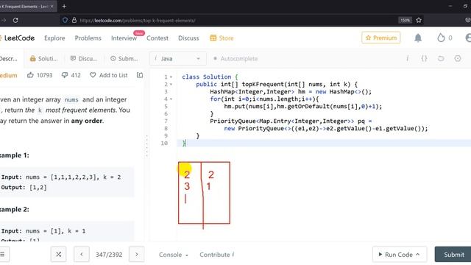Open the Store link
Viewport: 471px width, 265px height.
pos(222,38)
